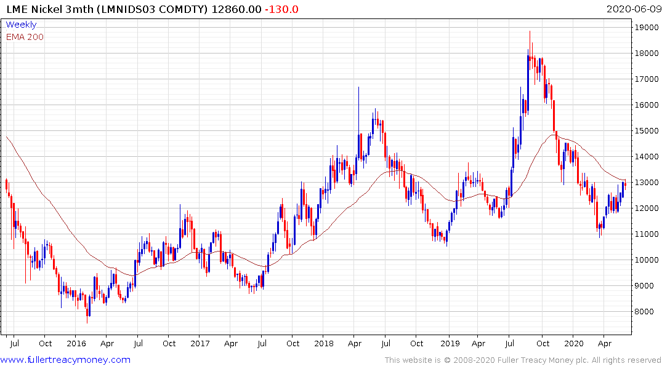Image resolution: width=662 pixels, height=369 pixels.
Task: Click the chart title LME Nickel 3mth
Action: tap(50, 9)
